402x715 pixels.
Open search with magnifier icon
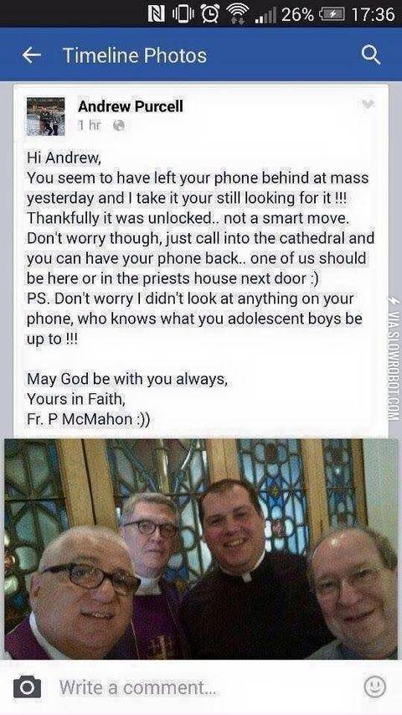(x=370, y=55)
